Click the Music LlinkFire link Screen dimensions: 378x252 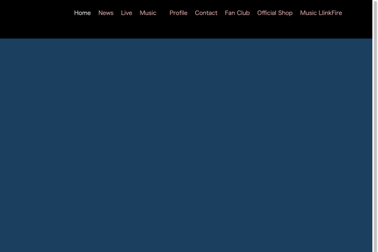[x=321, y=13]
